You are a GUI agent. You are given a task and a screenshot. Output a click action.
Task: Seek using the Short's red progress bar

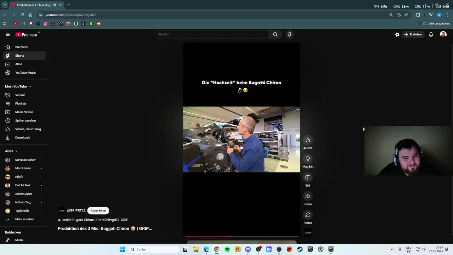[241, 236]
